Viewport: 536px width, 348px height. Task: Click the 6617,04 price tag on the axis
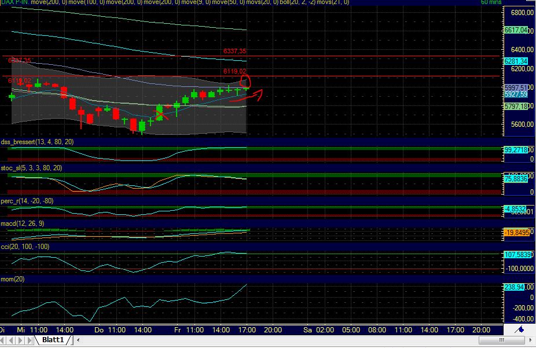[x=516, y=30]
